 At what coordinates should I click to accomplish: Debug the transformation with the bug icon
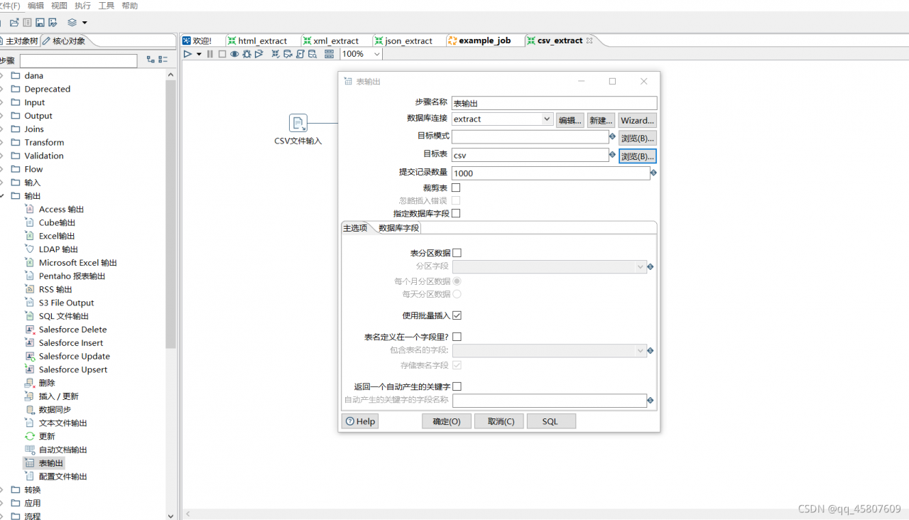247,54
